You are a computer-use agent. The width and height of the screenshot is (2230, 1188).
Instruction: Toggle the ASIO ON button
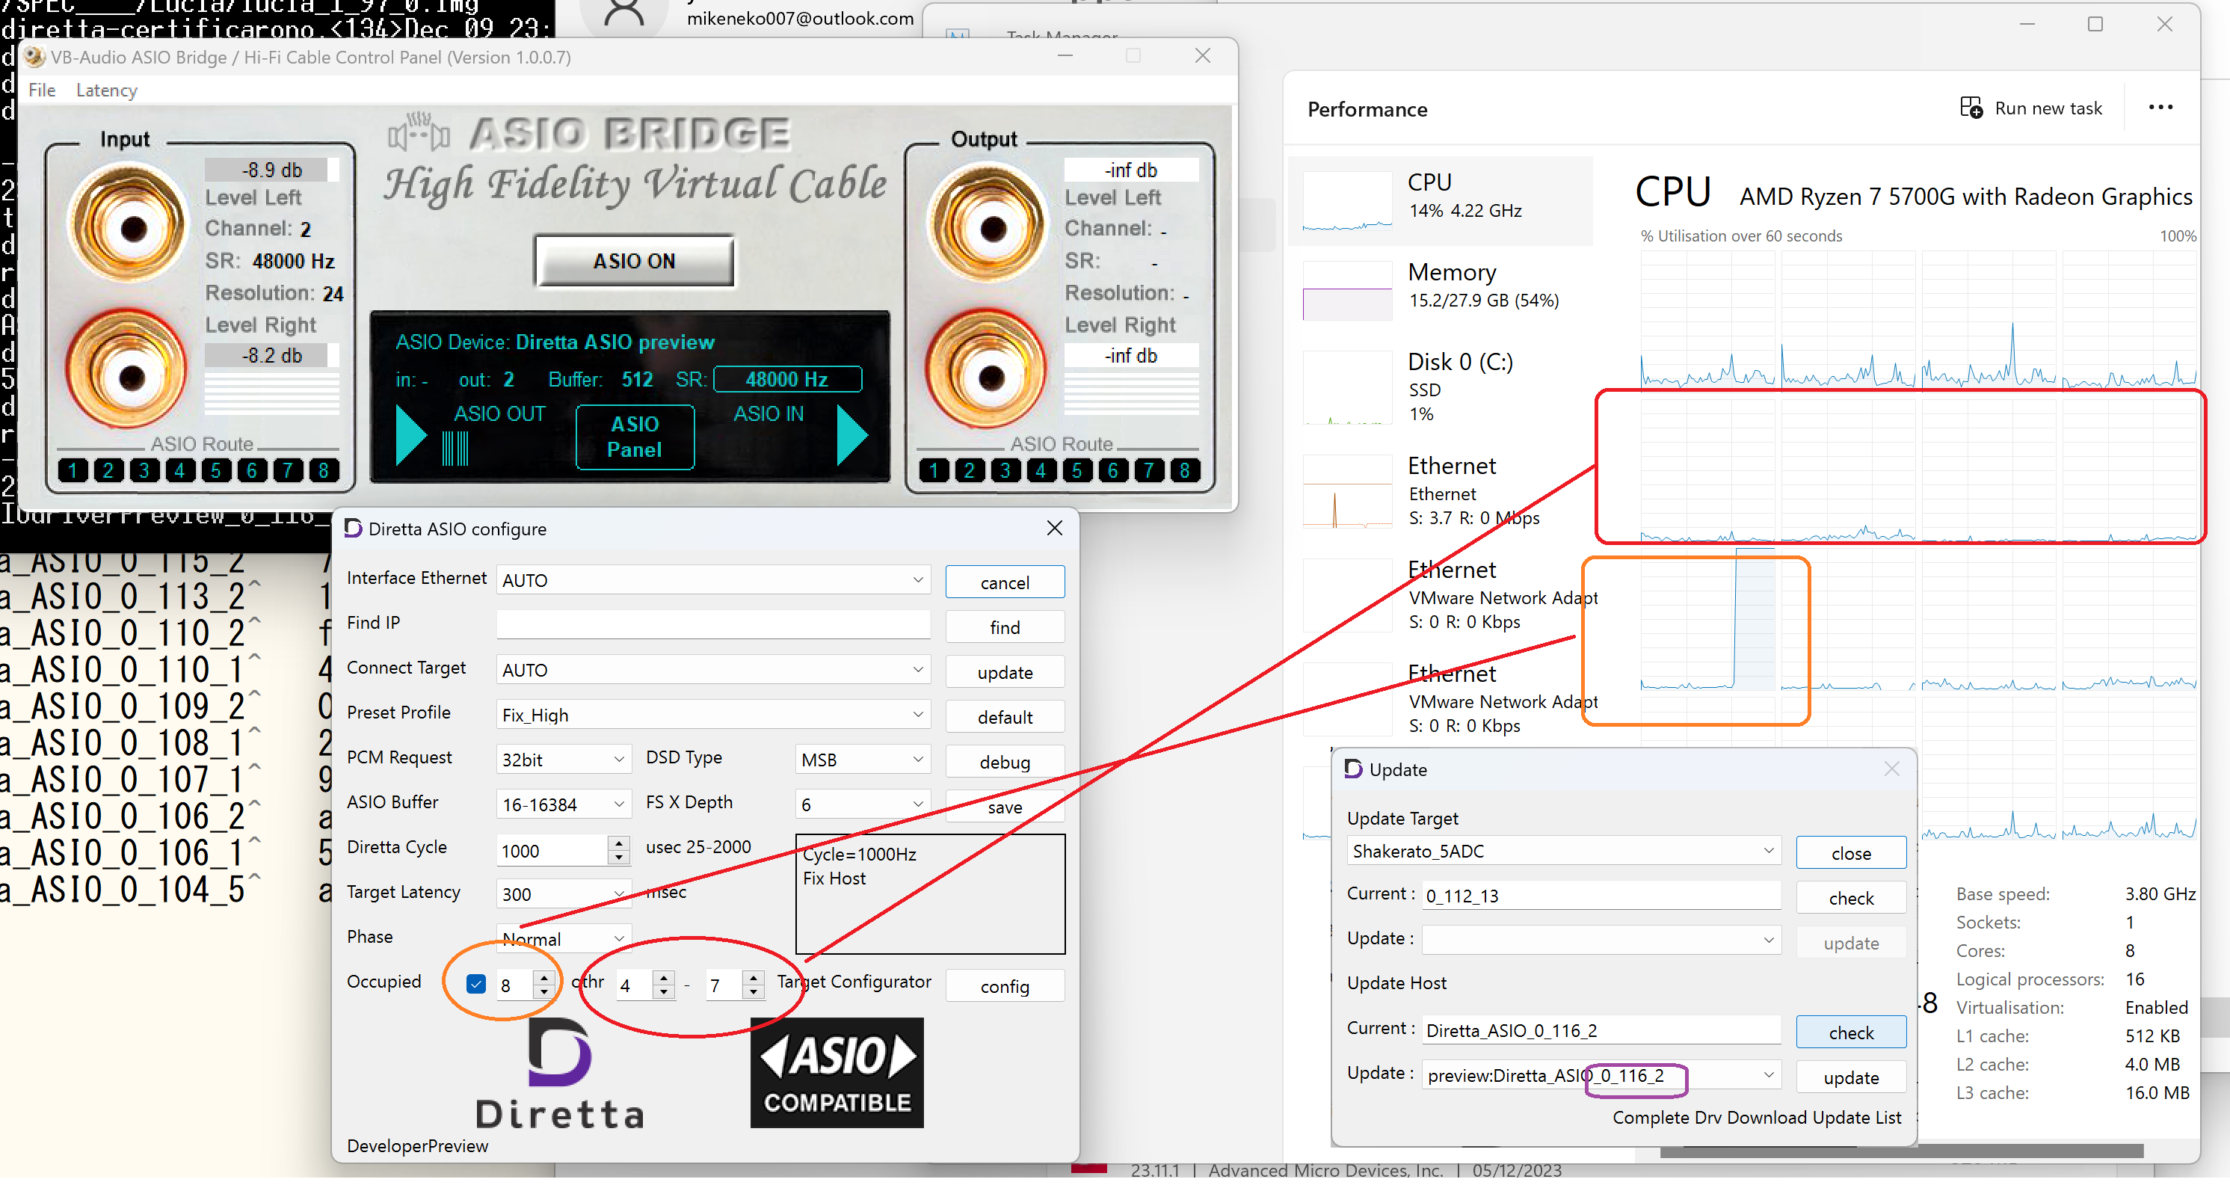[x=634, y=261]
